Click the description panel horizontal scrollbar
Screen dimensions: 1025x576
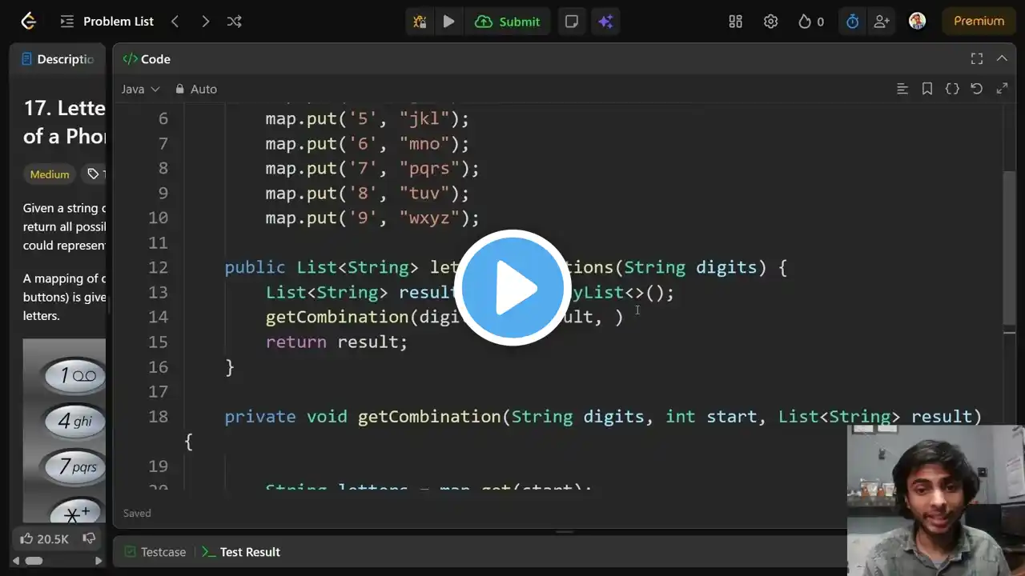tap(34, 561)
